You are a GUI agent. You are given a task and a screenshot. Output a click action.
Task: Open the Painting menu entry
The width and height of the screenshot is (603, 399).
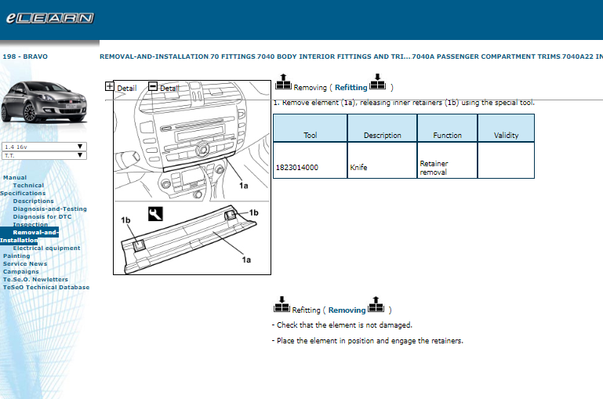16,256
